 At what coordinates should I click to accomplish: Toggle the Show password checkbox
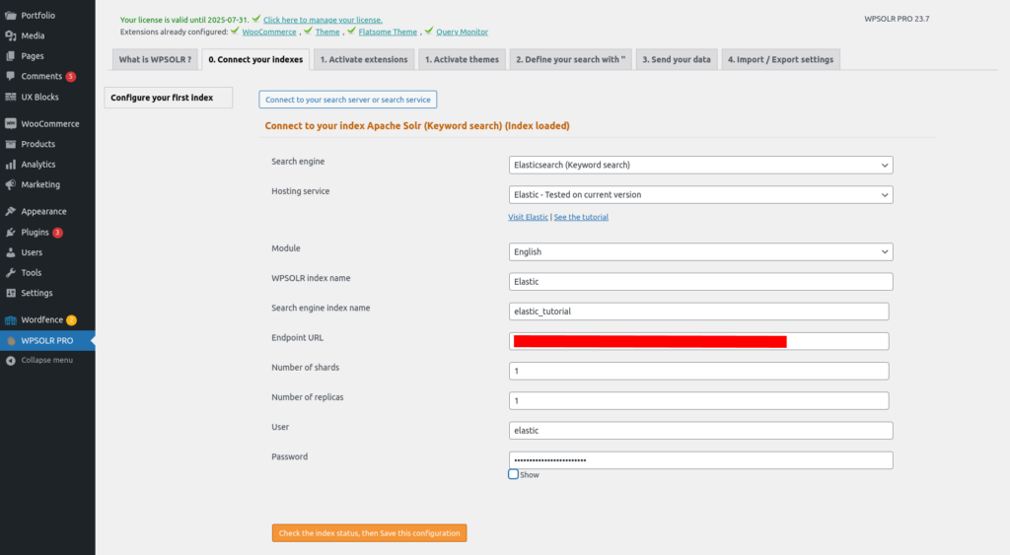513,474
